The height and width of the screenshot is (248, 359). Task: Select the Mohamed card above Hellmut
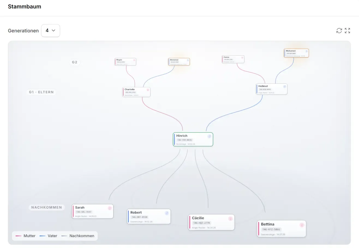(x=296, y=53)
